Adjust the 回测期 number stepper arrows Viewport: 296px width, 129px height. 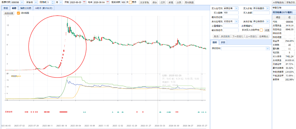coord(53,2)
